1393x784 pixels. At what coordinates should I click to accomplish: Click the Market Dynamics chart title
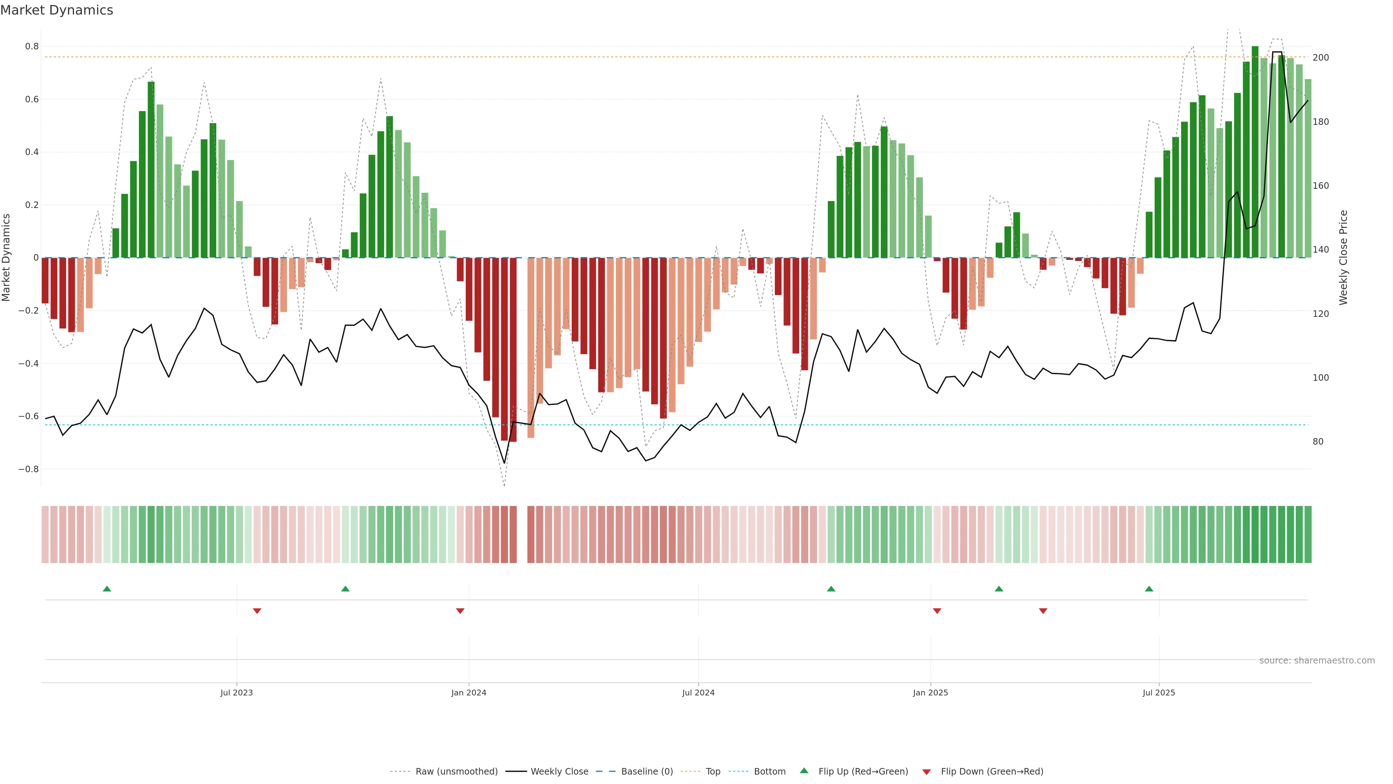tap(57, 10)
